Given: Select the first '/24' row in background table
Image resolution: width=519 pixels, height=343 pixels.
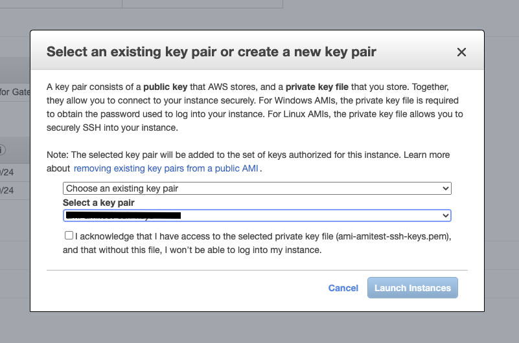Looking at the screenshot, I should [8, 173].
